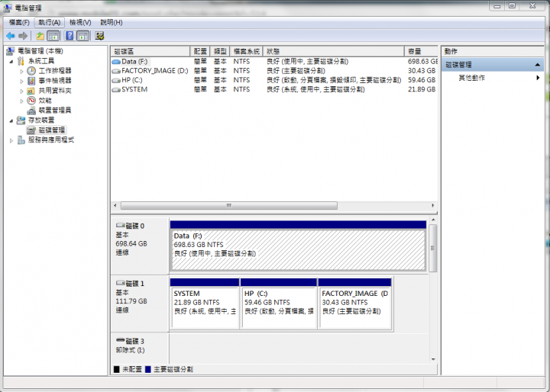Screen dimensions: 550x392
Task: Click the 59.46 GB capacity cell
Action: (x=421, y=80)
